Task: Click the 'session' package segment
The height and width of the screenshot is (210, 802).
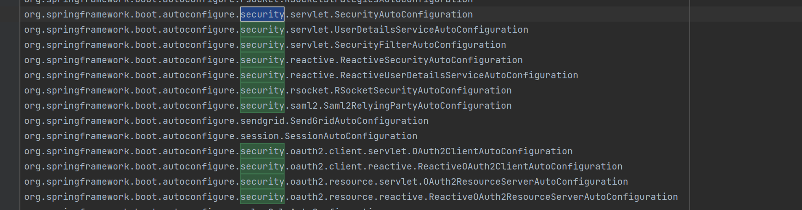Action: click(260, 136)
